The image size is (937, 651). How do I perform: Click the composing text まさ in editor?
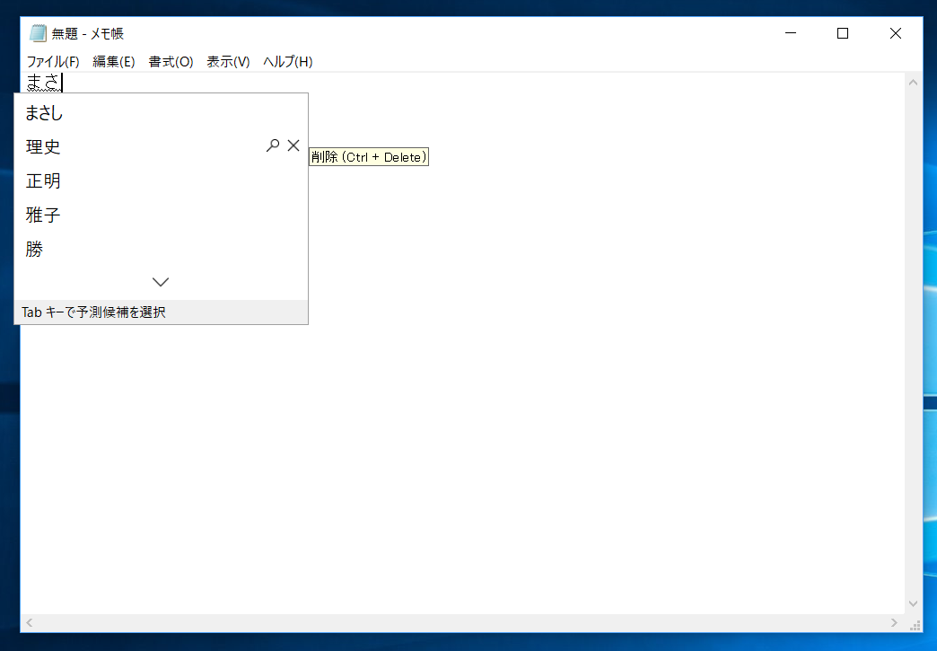click(x=43, y=83)
